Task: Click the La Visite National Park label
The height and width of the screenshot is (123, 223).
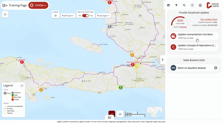Action: point(139,80)
